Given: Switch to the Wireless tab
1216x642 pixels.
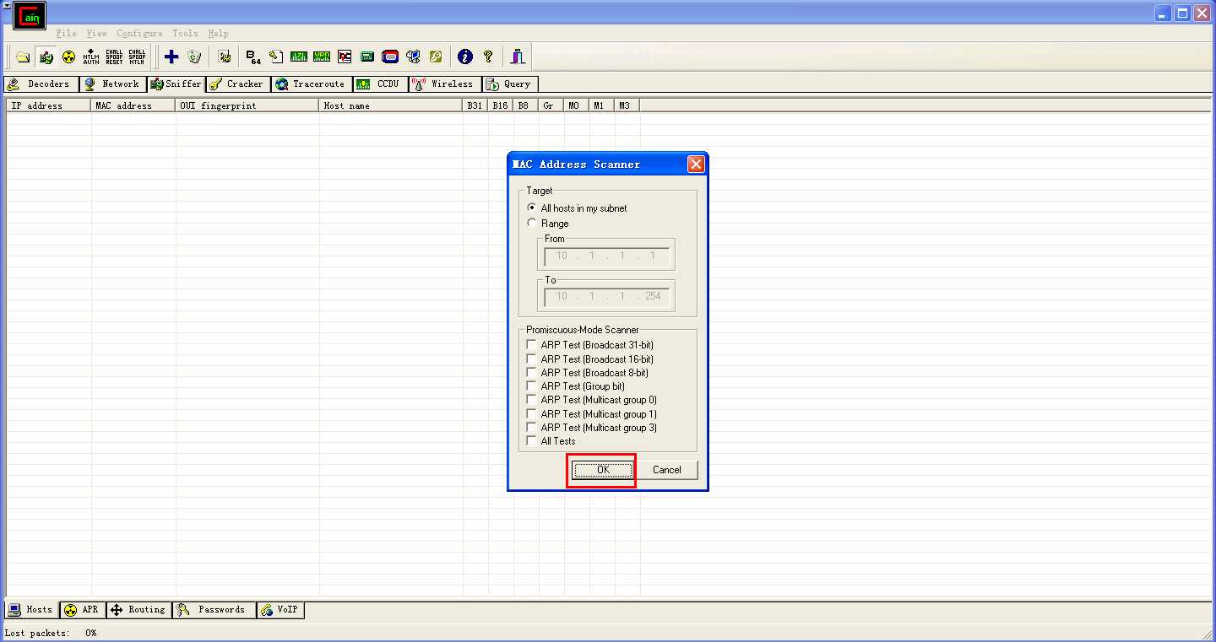Looking at the screenshot, I should coord(445,84).
